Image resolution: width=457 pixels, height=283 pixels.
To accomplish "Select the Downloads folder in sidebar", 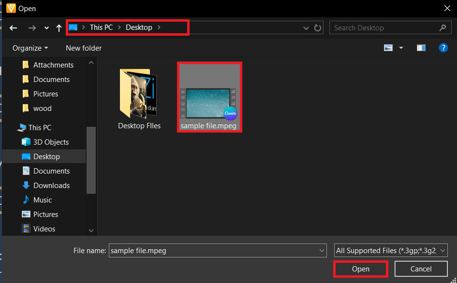I will [x=51, y=185].
